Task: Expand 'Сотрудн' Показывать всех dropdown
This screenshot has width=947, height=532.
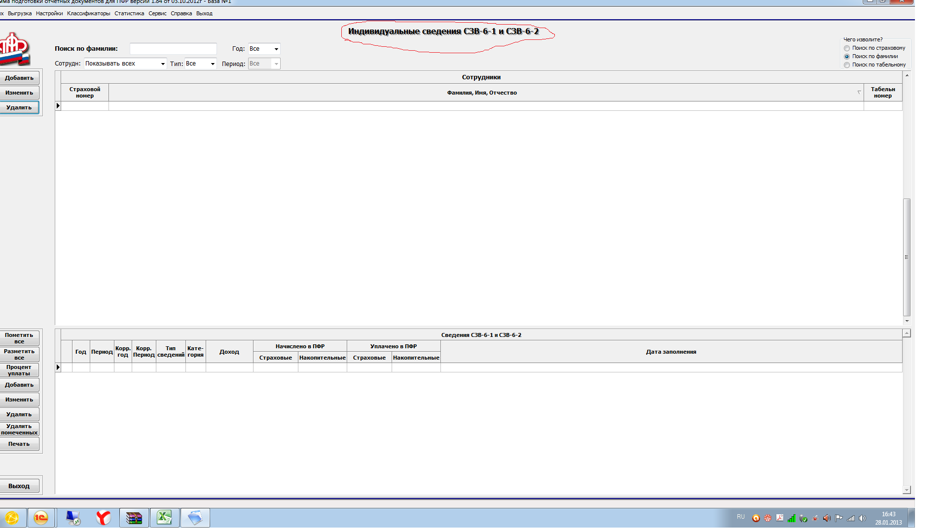Action: (x=163, y=64)
